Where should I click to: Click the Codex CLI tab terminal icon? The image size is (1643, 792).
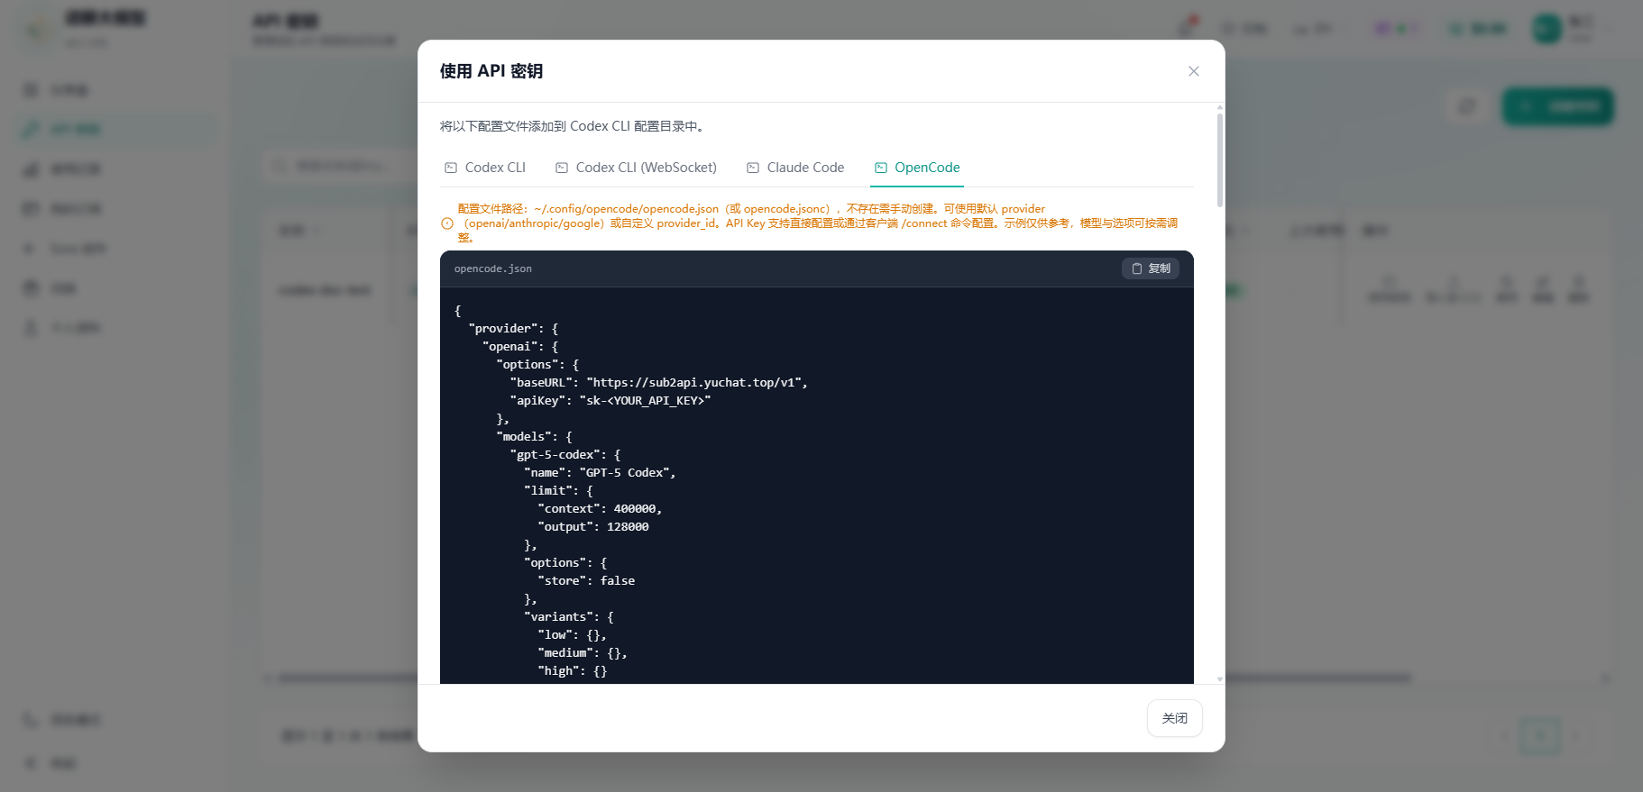[451, 168]
